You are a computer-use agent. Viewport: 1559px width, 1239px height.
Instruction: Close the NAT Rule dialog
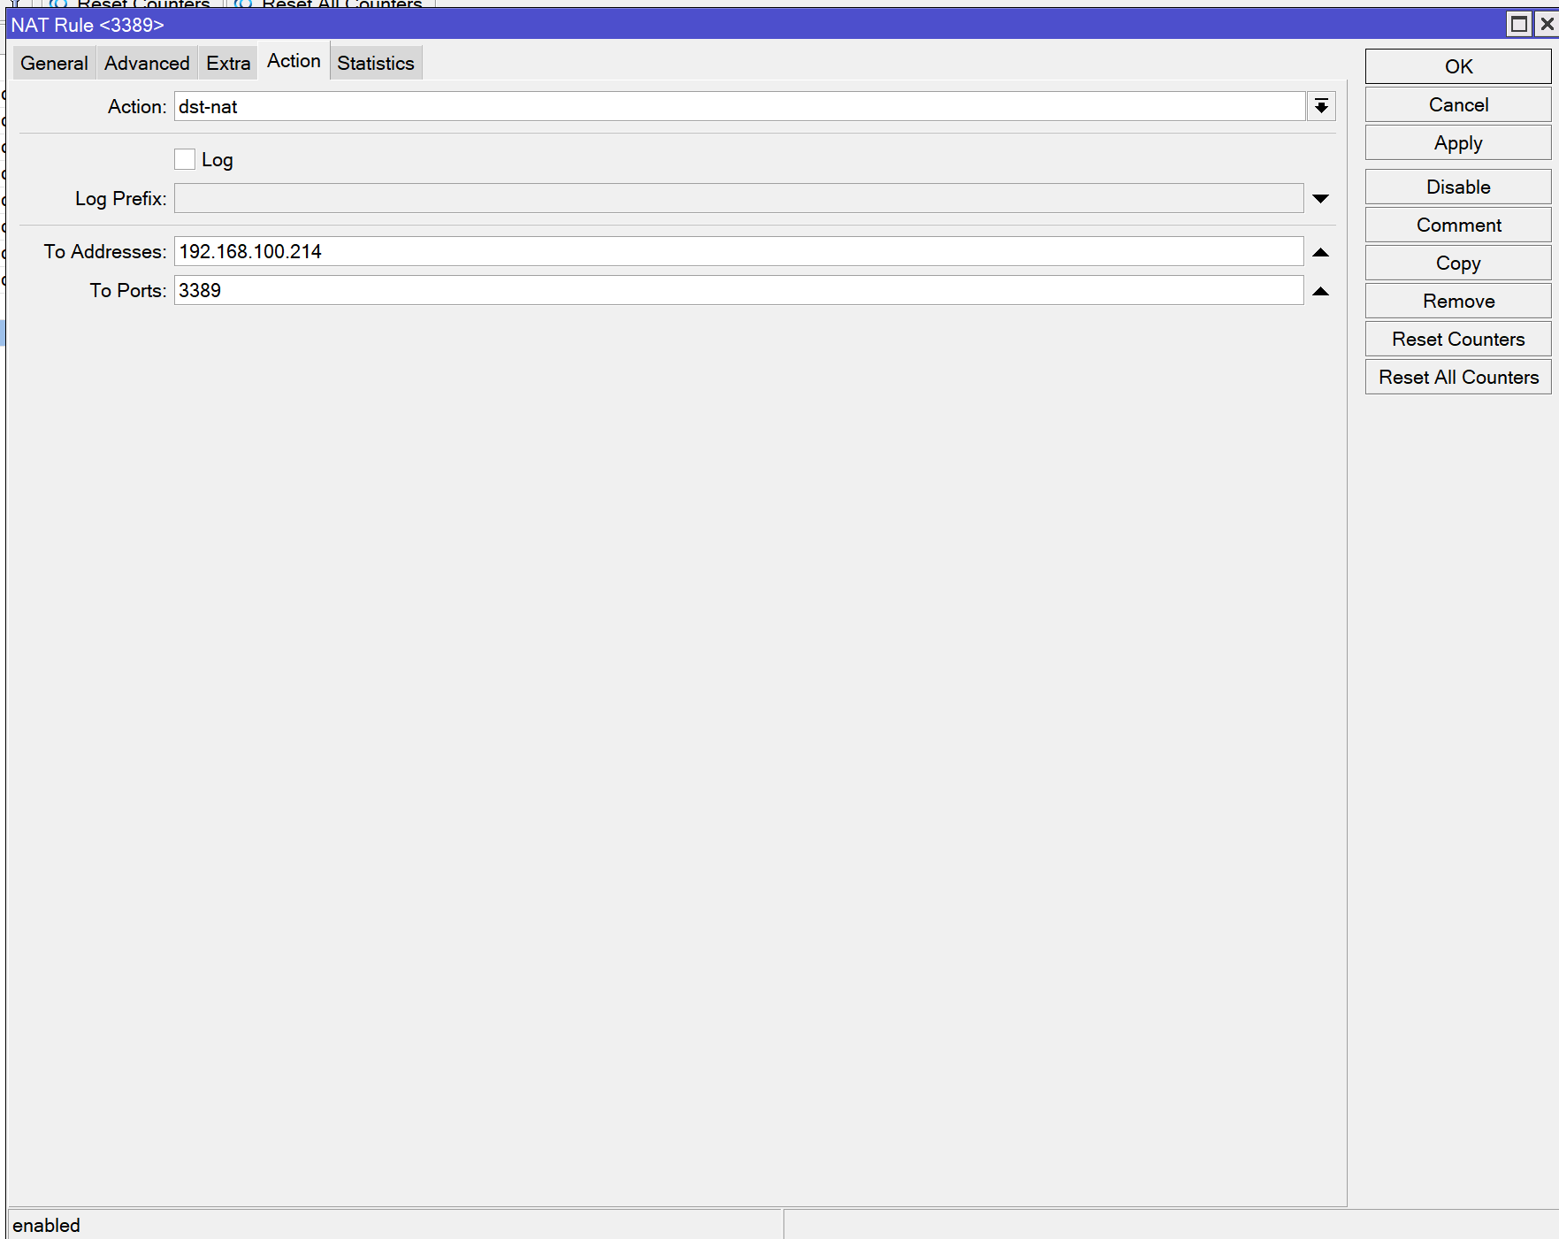coord(1547,24)
